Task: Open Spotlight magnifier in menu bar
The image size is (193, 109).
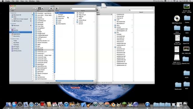Action: coord(190,1)
